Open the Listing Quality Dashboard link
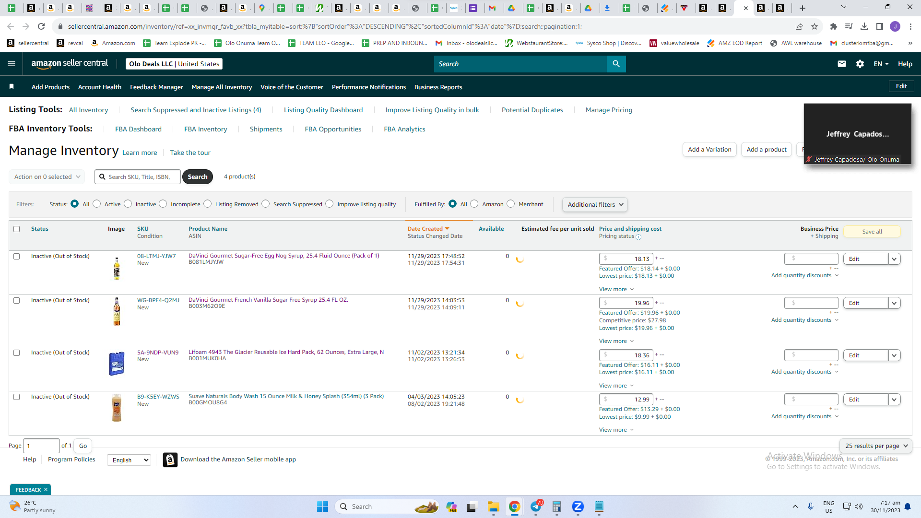This screenshot has height=518, width=921. pyautogui.click(x=323, y=110)
